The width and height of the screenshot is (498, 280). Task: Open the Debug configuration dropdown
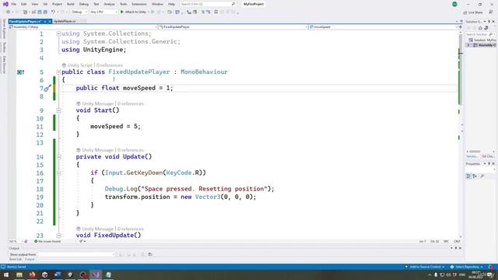[x=79, y=12]
